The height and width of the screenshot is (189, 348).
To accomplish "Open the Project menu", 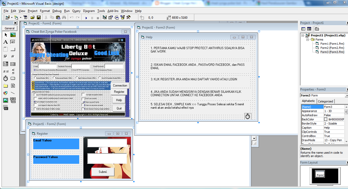I will (32, 11).
